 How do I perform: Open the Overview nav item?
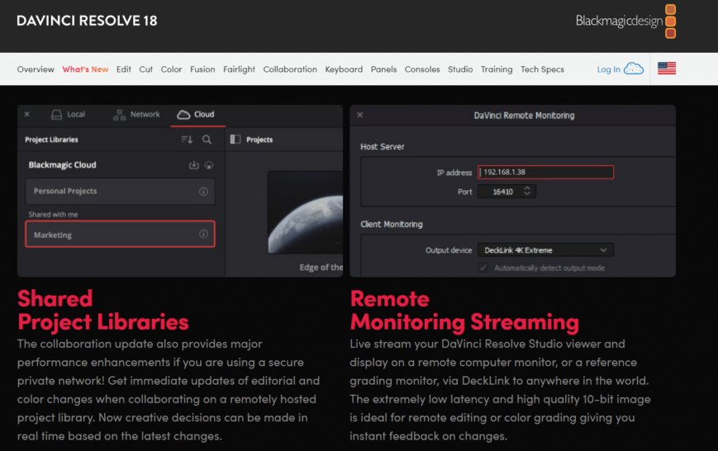[36, 69]
